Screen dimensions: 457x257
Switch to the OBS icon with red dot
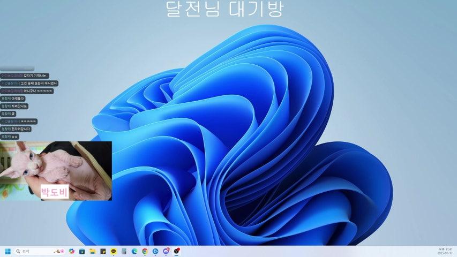click(176, 251)
